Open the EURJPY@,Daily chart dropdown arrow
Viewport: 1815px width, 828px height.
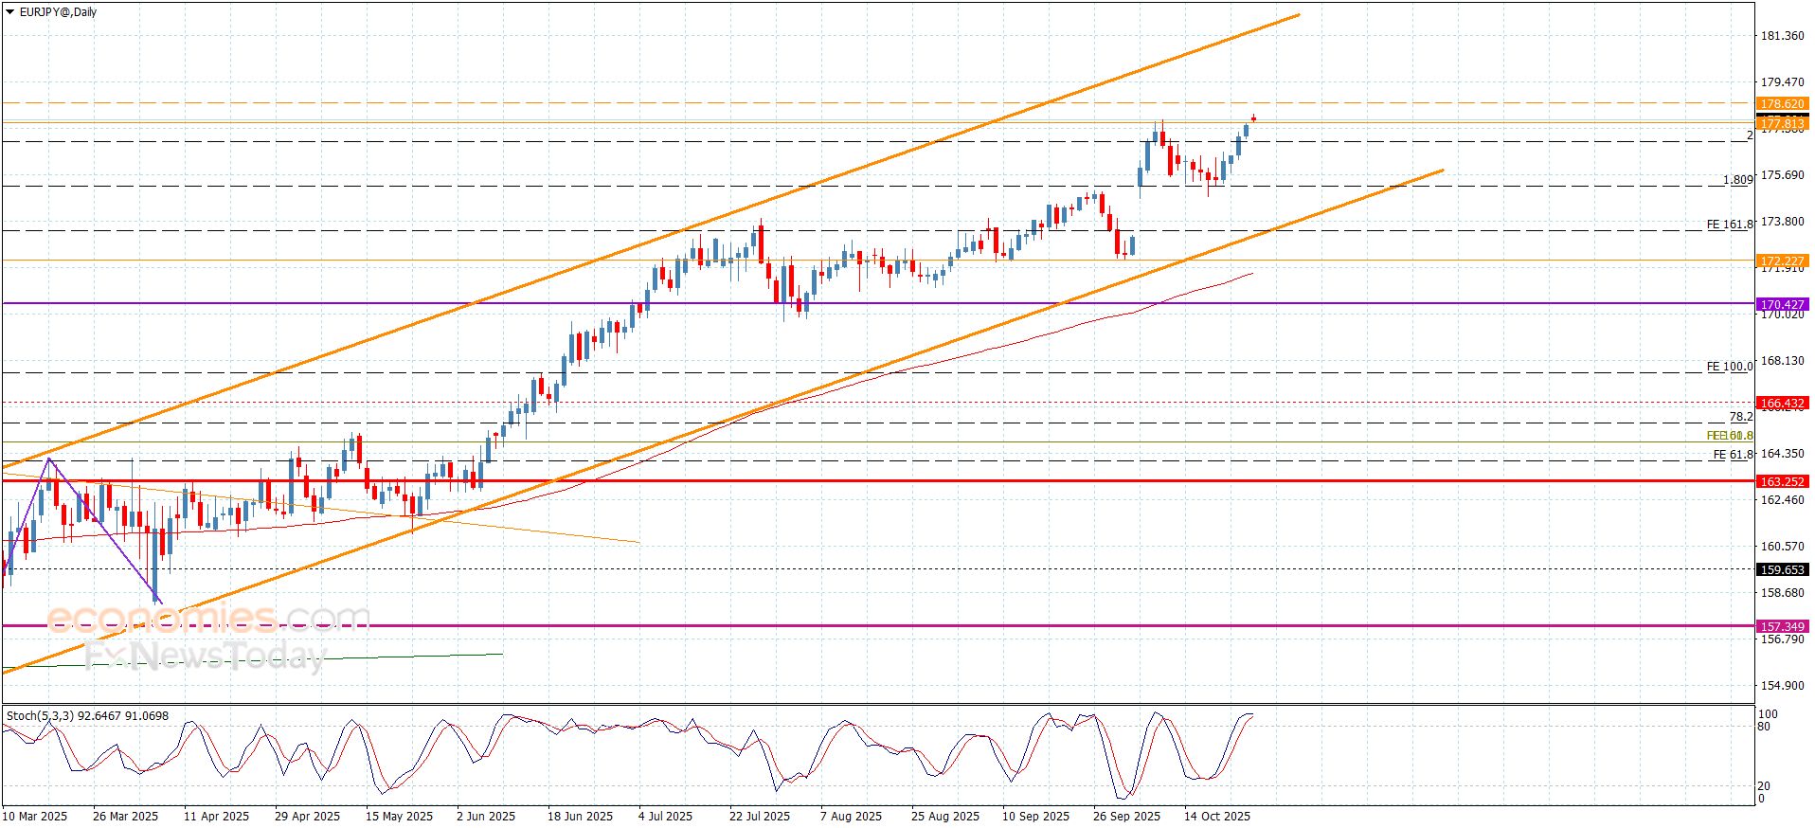[x=10, y=12]
